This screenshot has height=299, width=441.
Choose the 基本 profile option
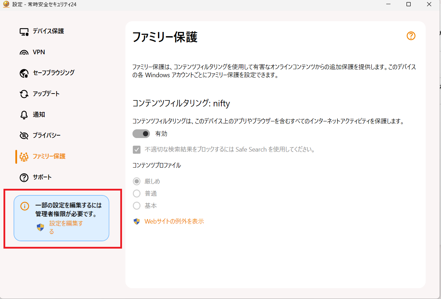coord(136,205)
